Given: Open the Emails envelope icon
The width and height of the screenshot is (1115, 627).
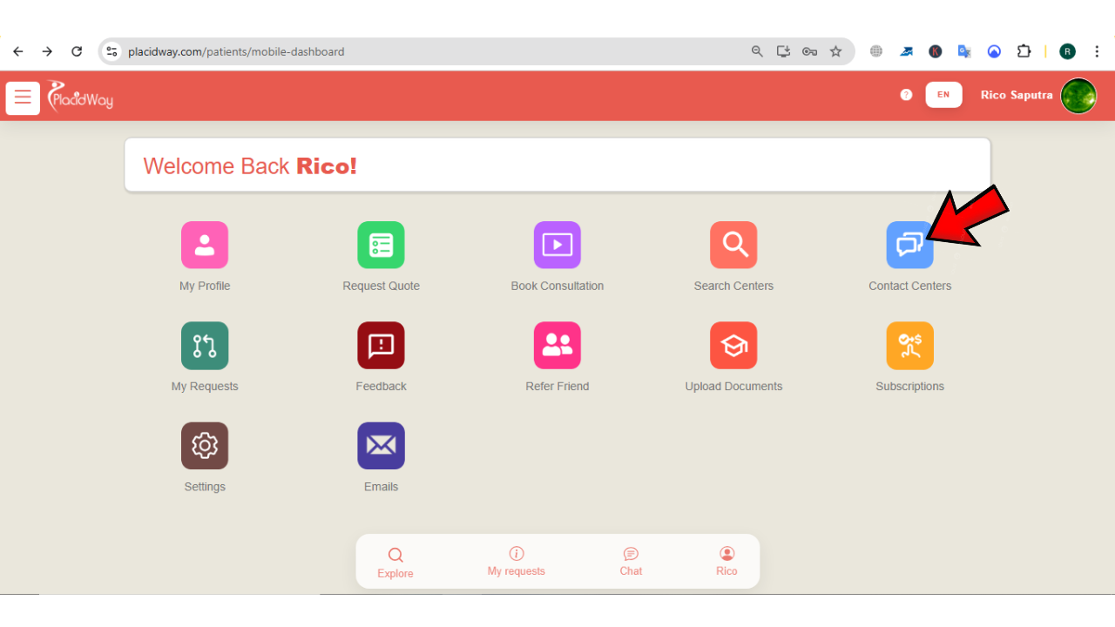Looking at the screenshot, I should pyautogui.click(x=381, y=446).
